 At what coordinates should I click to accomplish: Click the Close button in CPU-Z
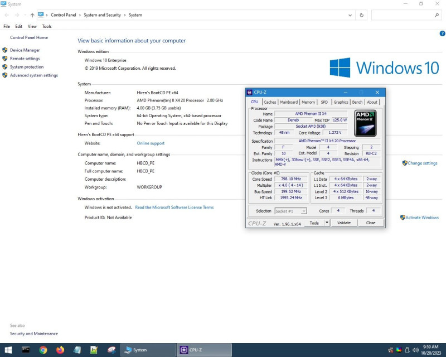click(x=371, y=223)
